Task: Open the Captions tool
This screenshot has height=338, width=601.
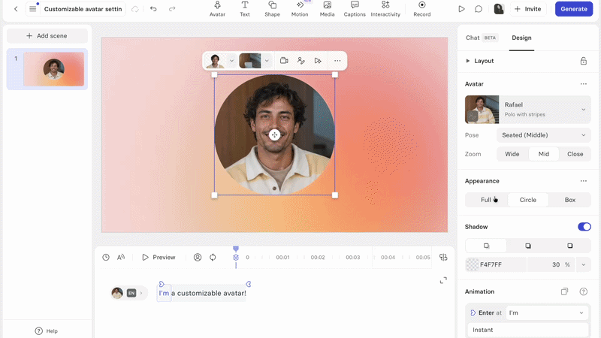Action: (354, 9)
